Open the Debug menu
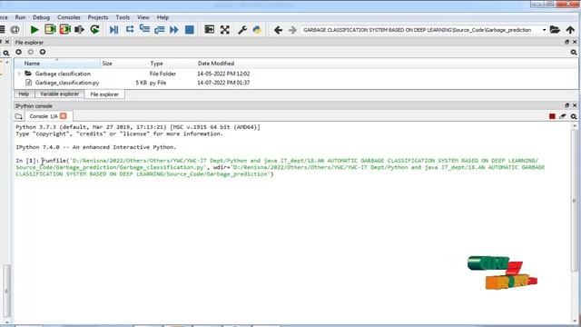Image resolution: width=581 pixels, height=327 pixels. point(41,17)
